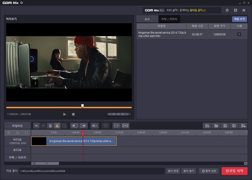Click the floppy with arrow export icon
This screenshot has width=252, height=180.
[243, 126]
